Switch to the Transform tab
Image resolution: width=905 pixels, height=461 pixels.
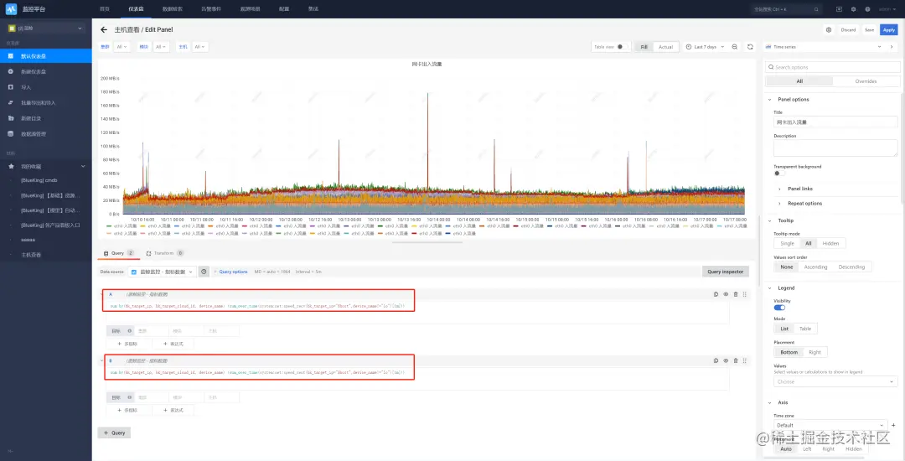(164, 253)
